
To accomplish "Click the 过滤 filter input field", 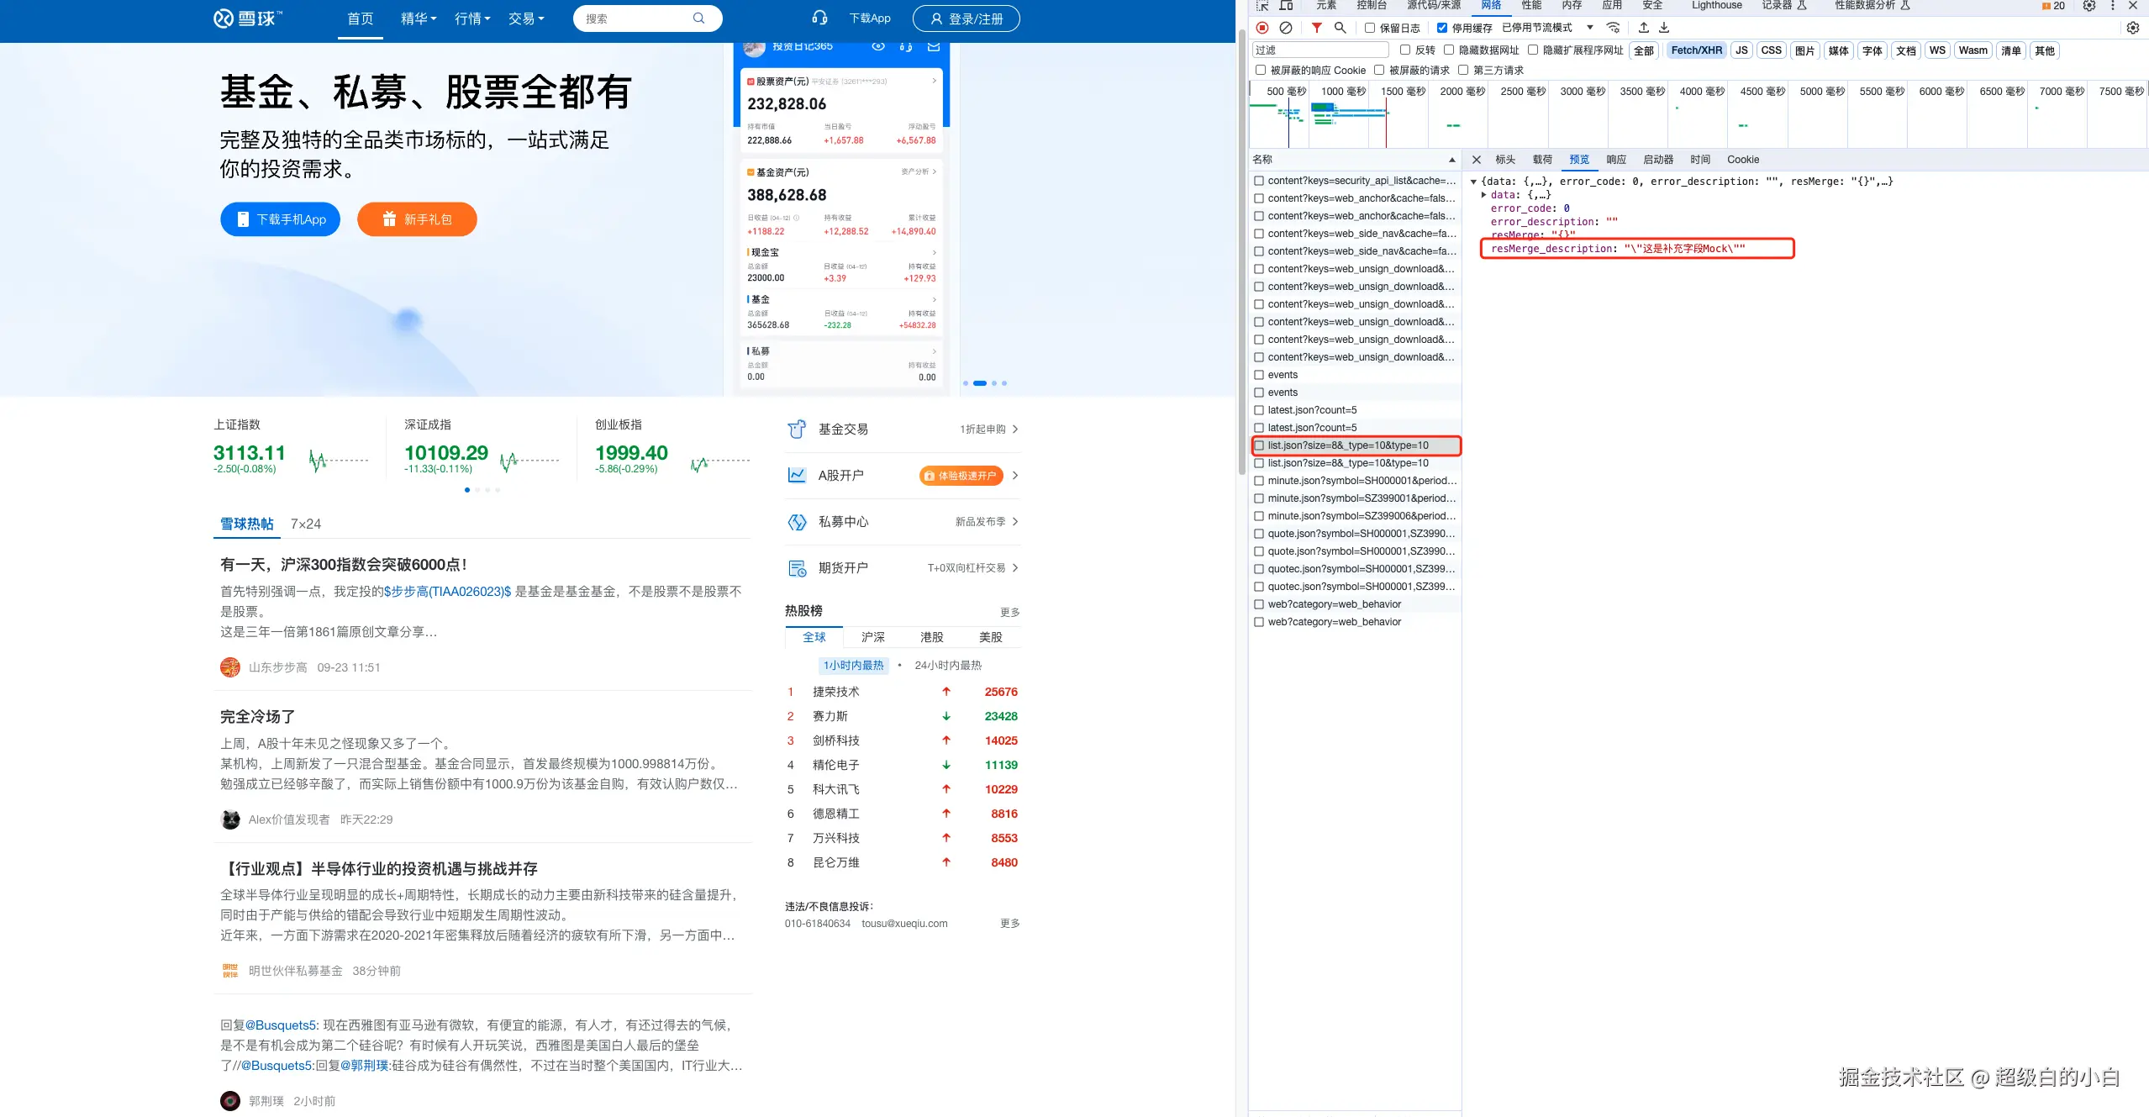I will click(x=1319, y=50).
